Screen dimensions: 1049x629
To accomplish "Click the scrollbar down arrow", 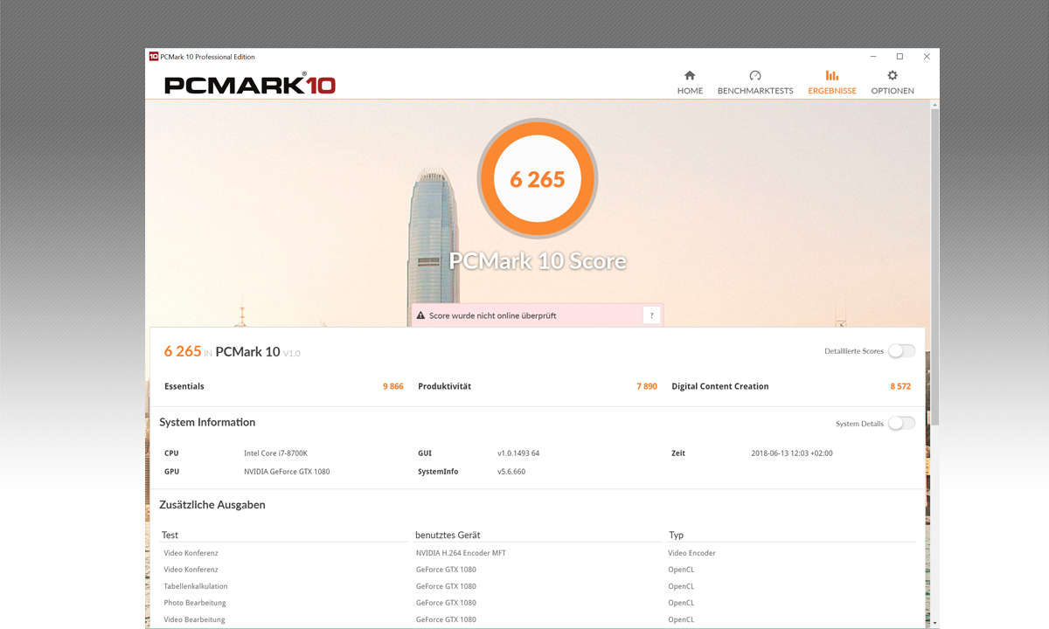I will pyautogui.click(x=934, y=623).
